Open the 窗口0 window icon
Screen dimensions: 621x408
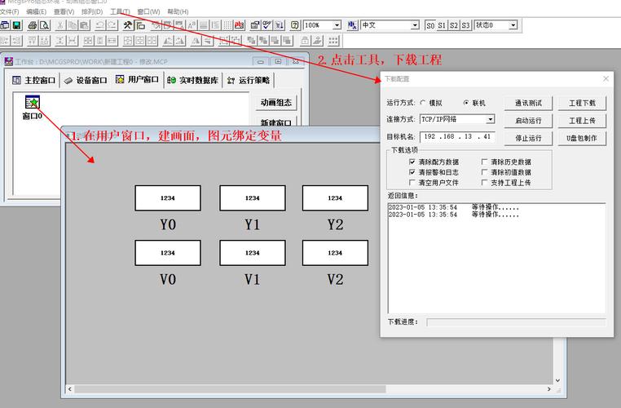(x=32, y=103)
